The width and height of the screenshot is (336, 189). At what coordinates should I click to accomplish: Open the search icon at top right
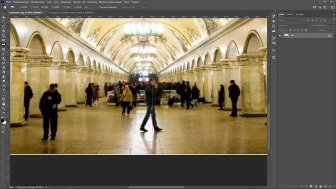320,7
